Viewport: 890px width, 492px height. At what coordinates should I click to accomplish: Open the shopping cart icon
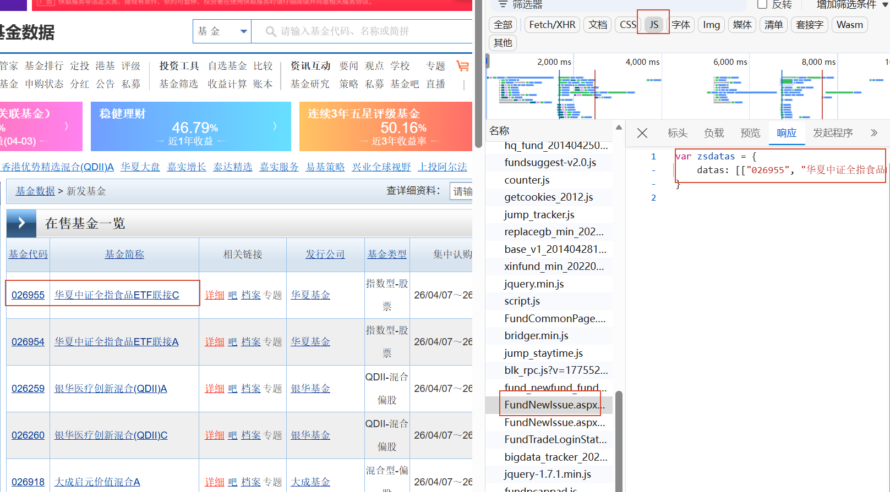(462, 66)
